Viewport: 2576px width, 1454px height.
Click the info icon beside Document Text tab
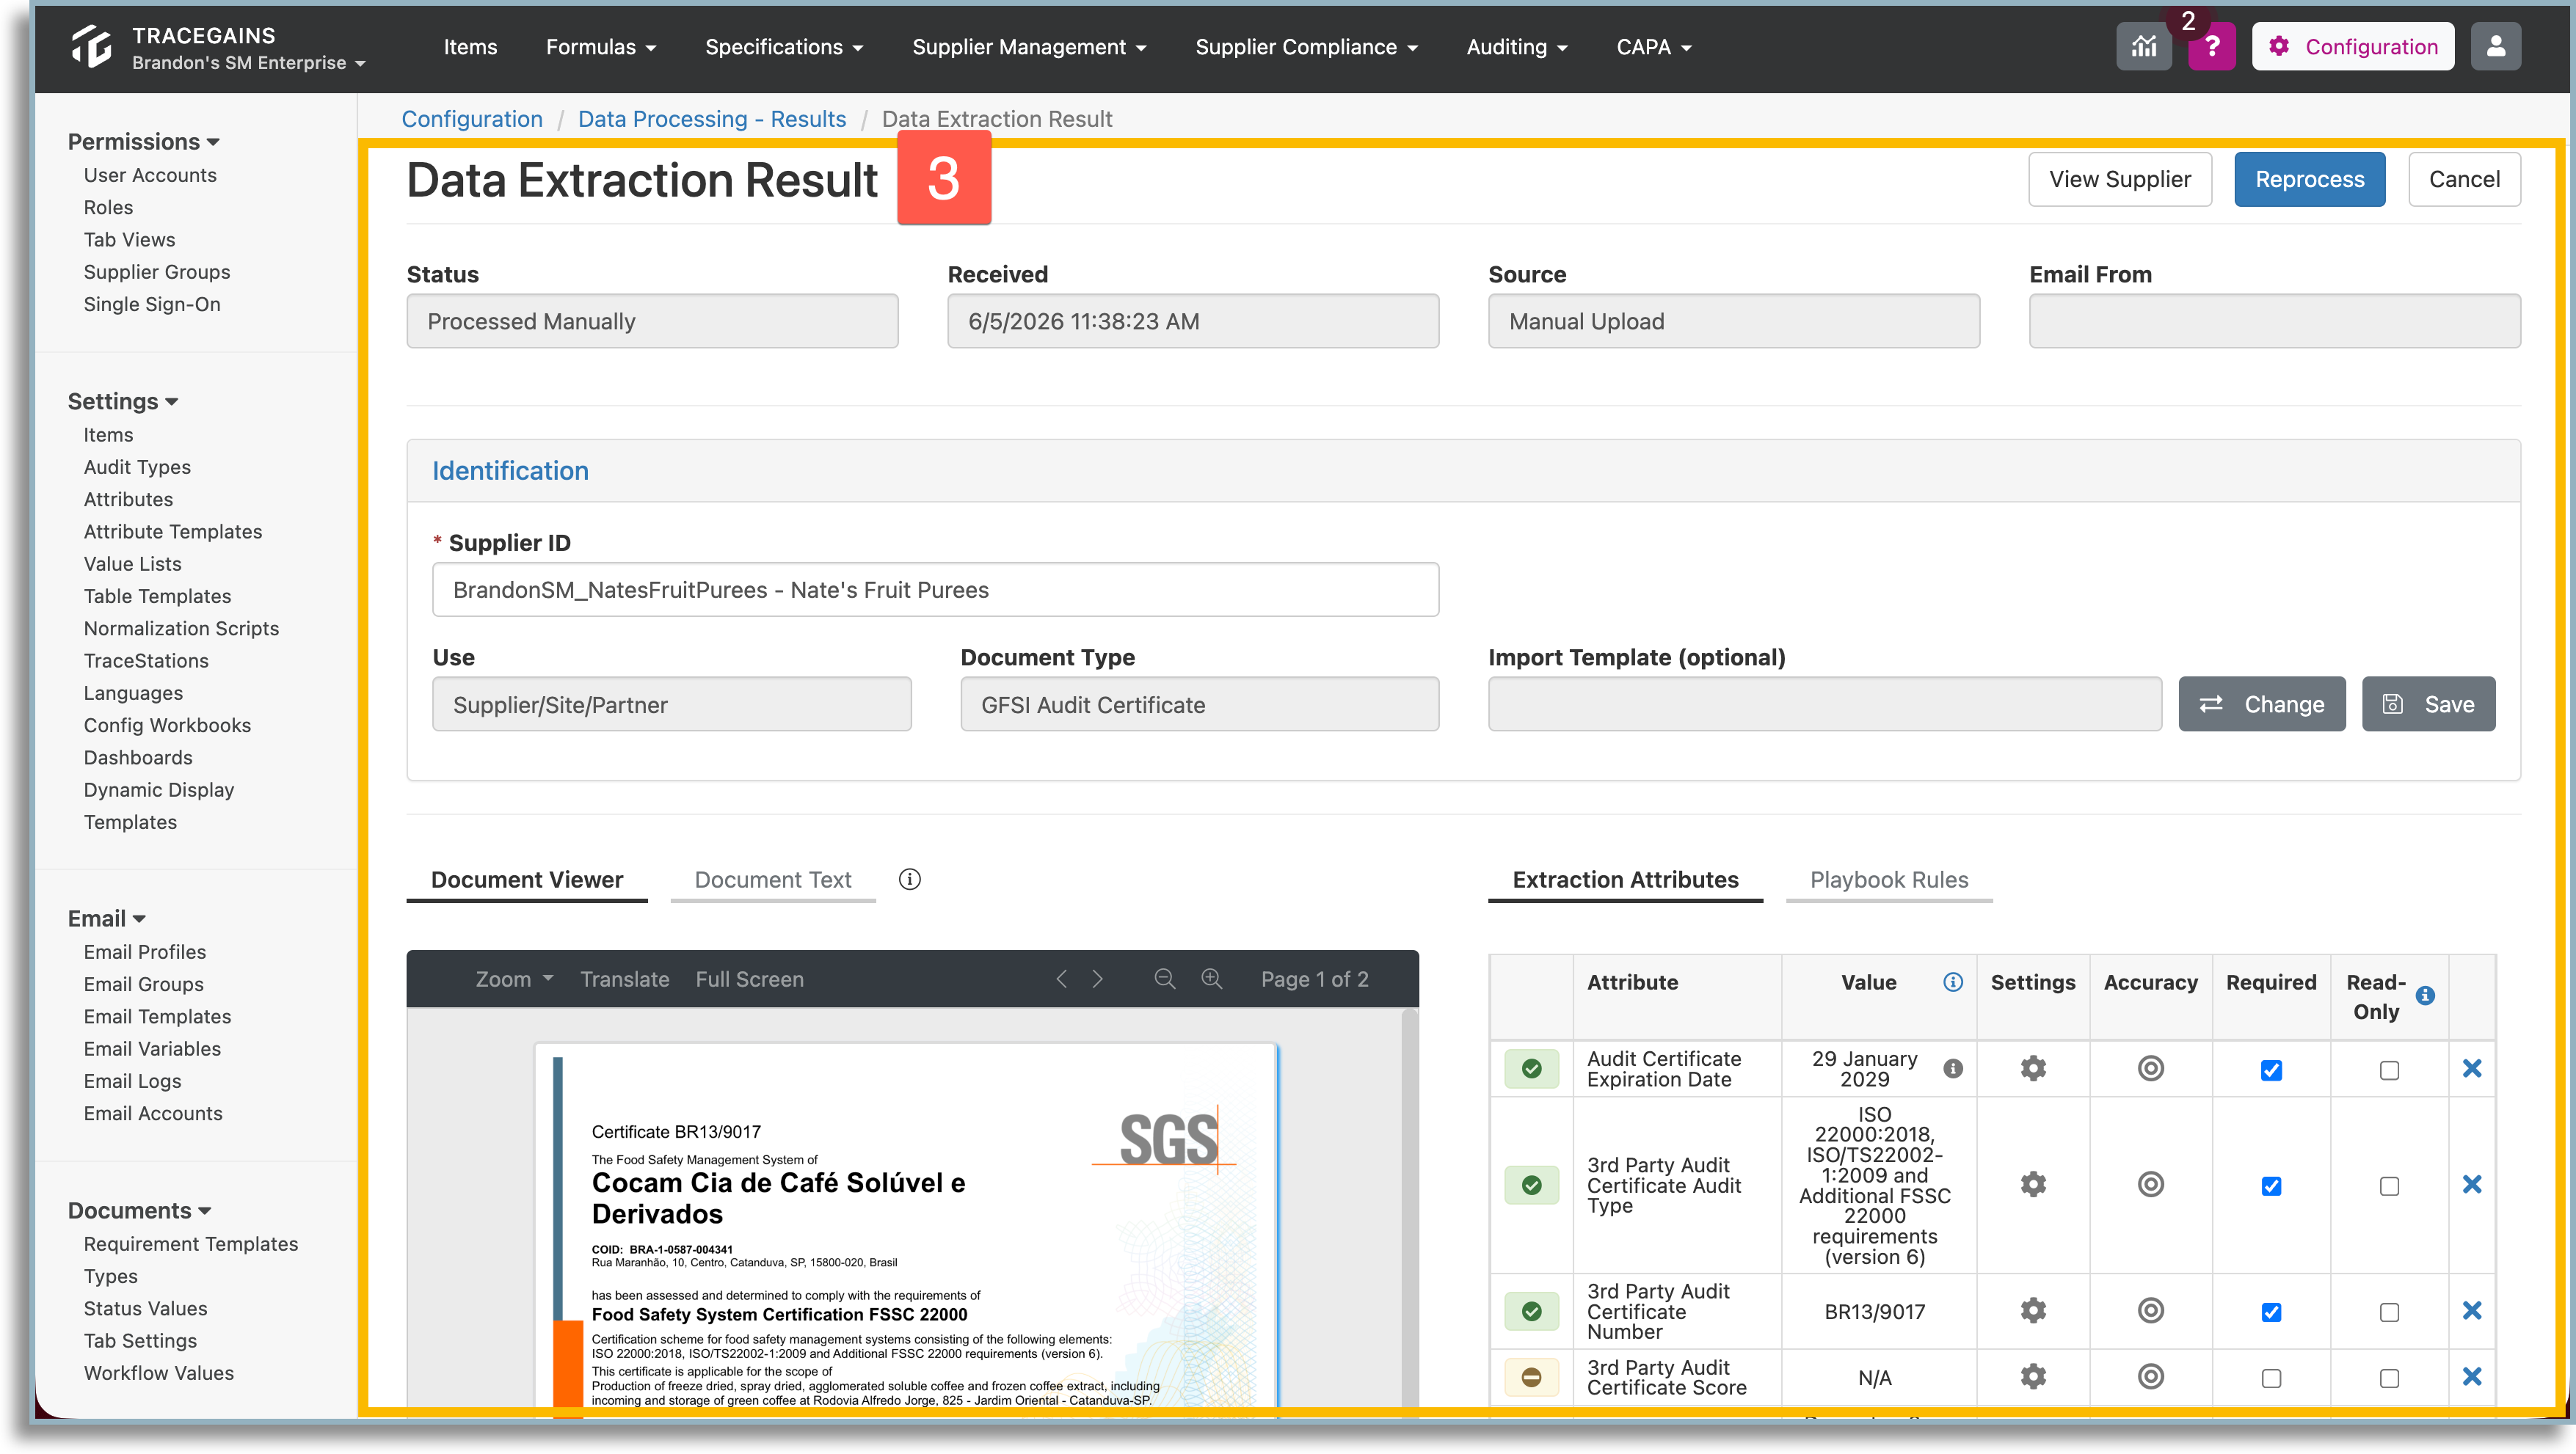click(909, 880)
